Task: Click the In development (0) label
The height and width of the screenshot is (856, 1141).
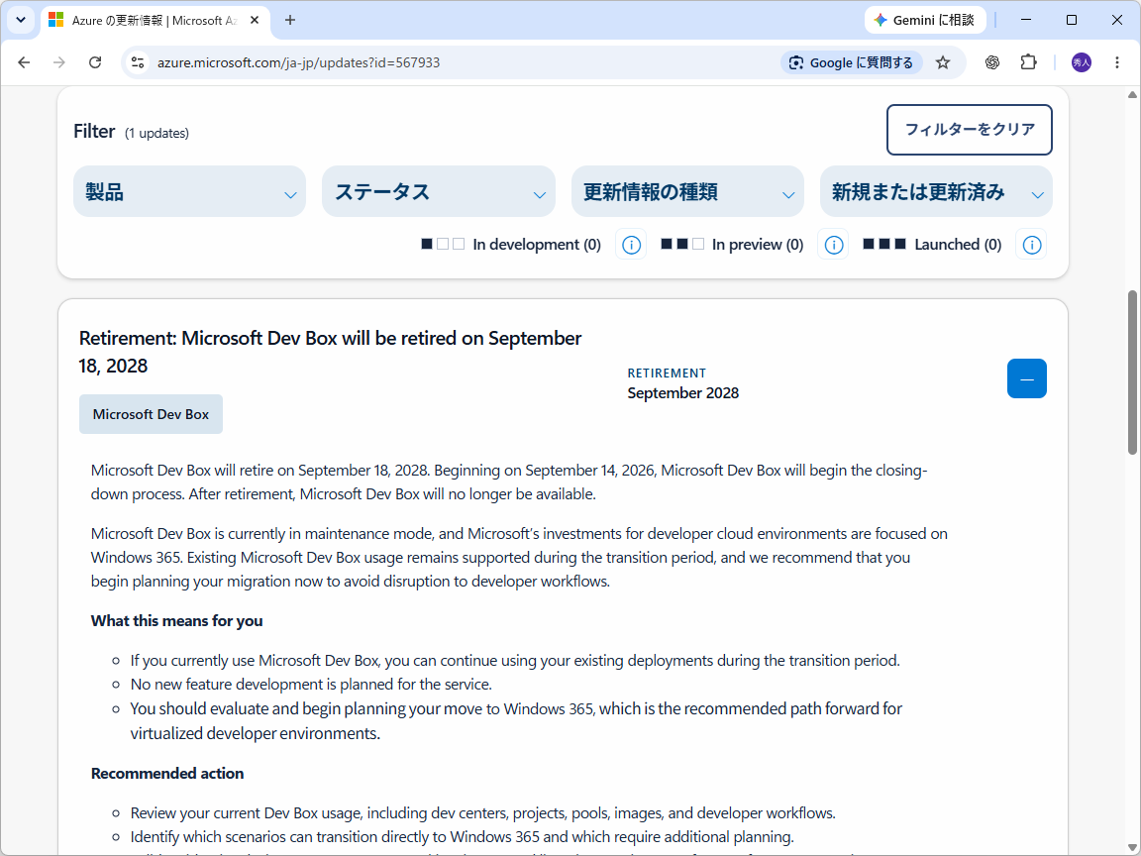Action: [537, 245]
